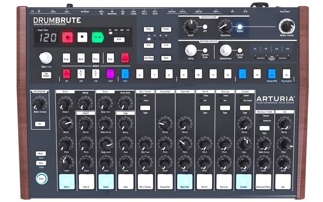The height and width of the screenshot is (202, 323).
Task: Trigger the Rim / Claves pad
Action: 145,182
